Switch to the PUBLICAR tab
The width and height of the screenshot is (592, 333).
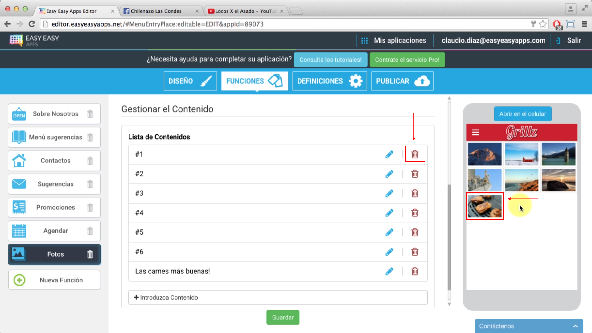click(402, 81)
